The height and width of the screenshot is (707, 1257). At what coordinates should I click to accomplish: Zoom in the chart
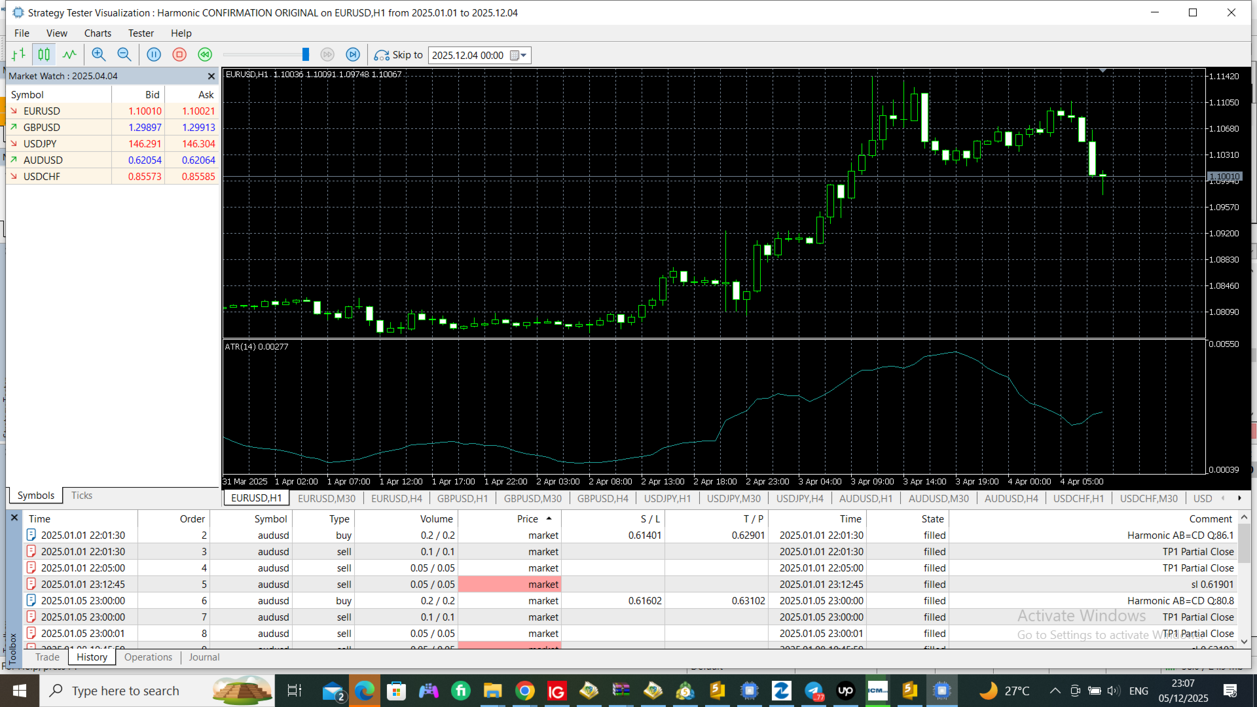click(98, 55)
